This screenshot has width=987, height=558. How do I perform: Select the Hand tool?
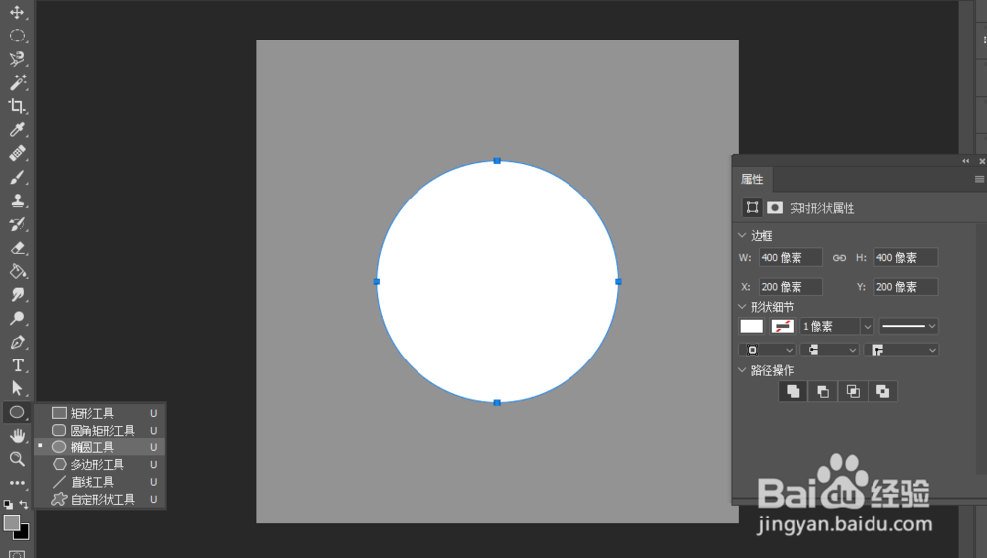pyautogui.click(x=17, y=436)
